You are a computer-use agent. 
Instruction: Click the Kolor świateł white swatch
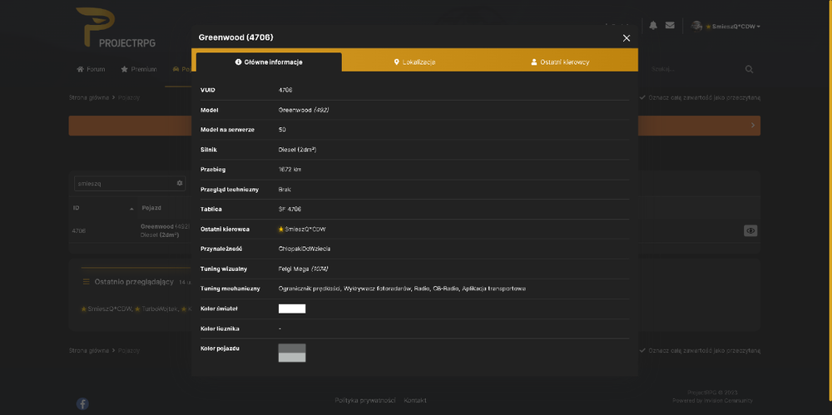292,309
